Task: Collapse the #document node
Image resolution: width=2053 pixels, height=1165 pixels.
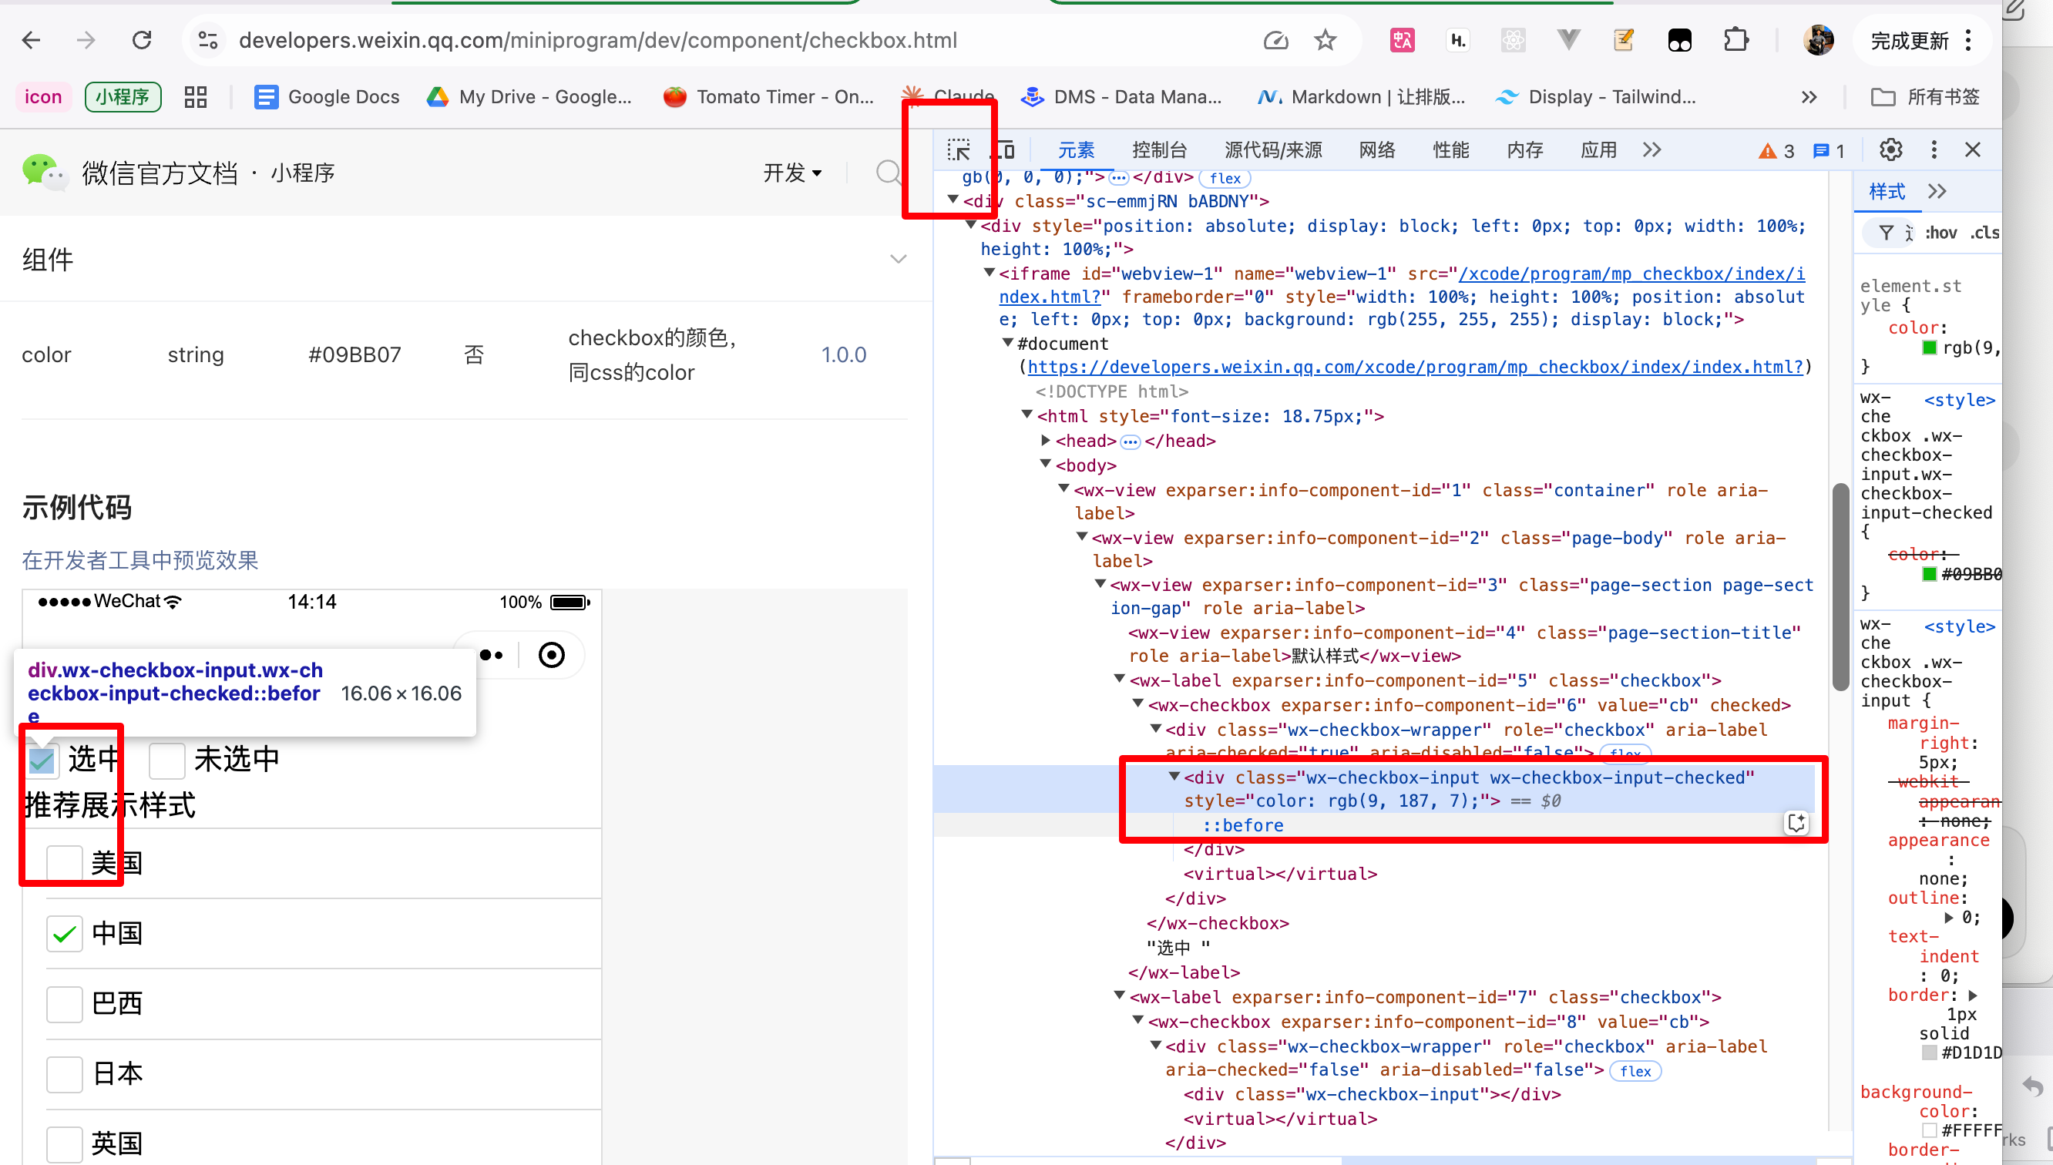Action: [1008, 342]
